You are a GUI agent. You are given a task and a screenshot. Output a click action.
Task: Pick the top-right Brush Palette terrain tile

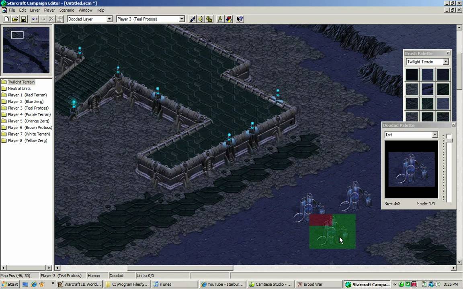tap(443, 75)
